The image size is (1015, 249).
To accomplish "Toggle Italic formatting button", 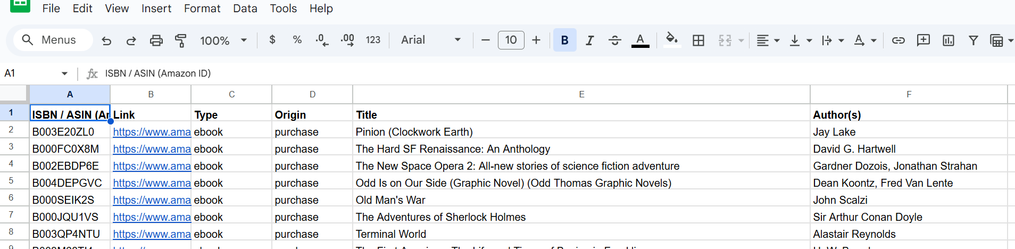I will coord(589,40).
